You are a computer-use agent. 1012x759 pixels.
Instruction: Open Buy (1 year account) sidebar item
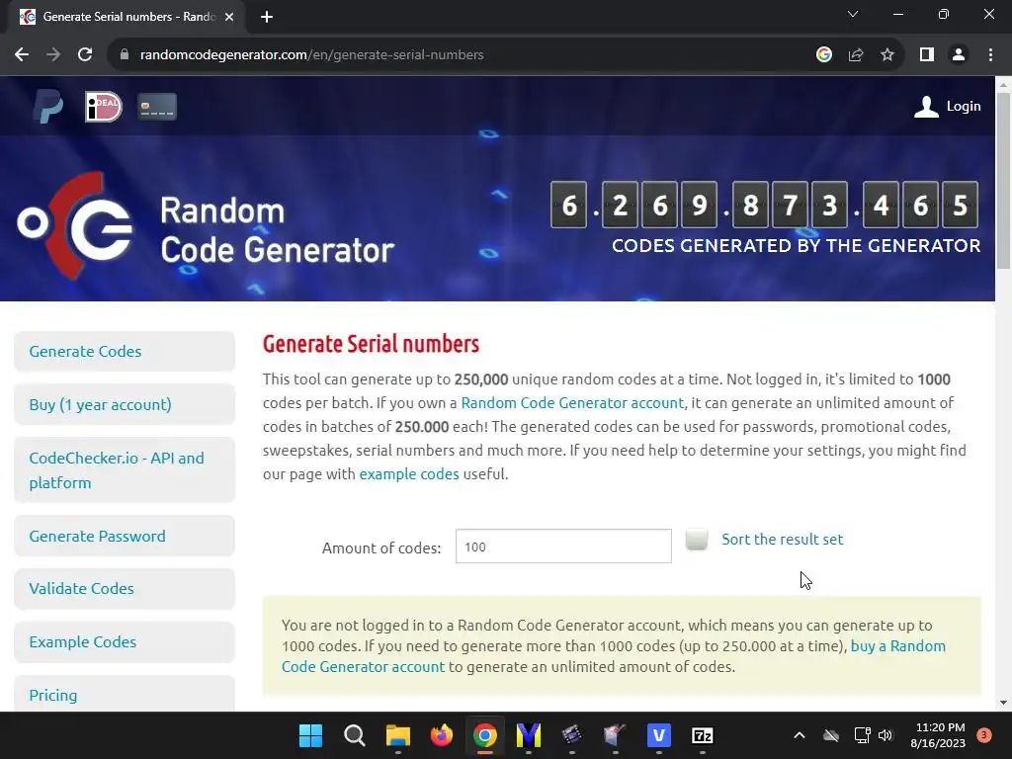(x=125, y=404)
